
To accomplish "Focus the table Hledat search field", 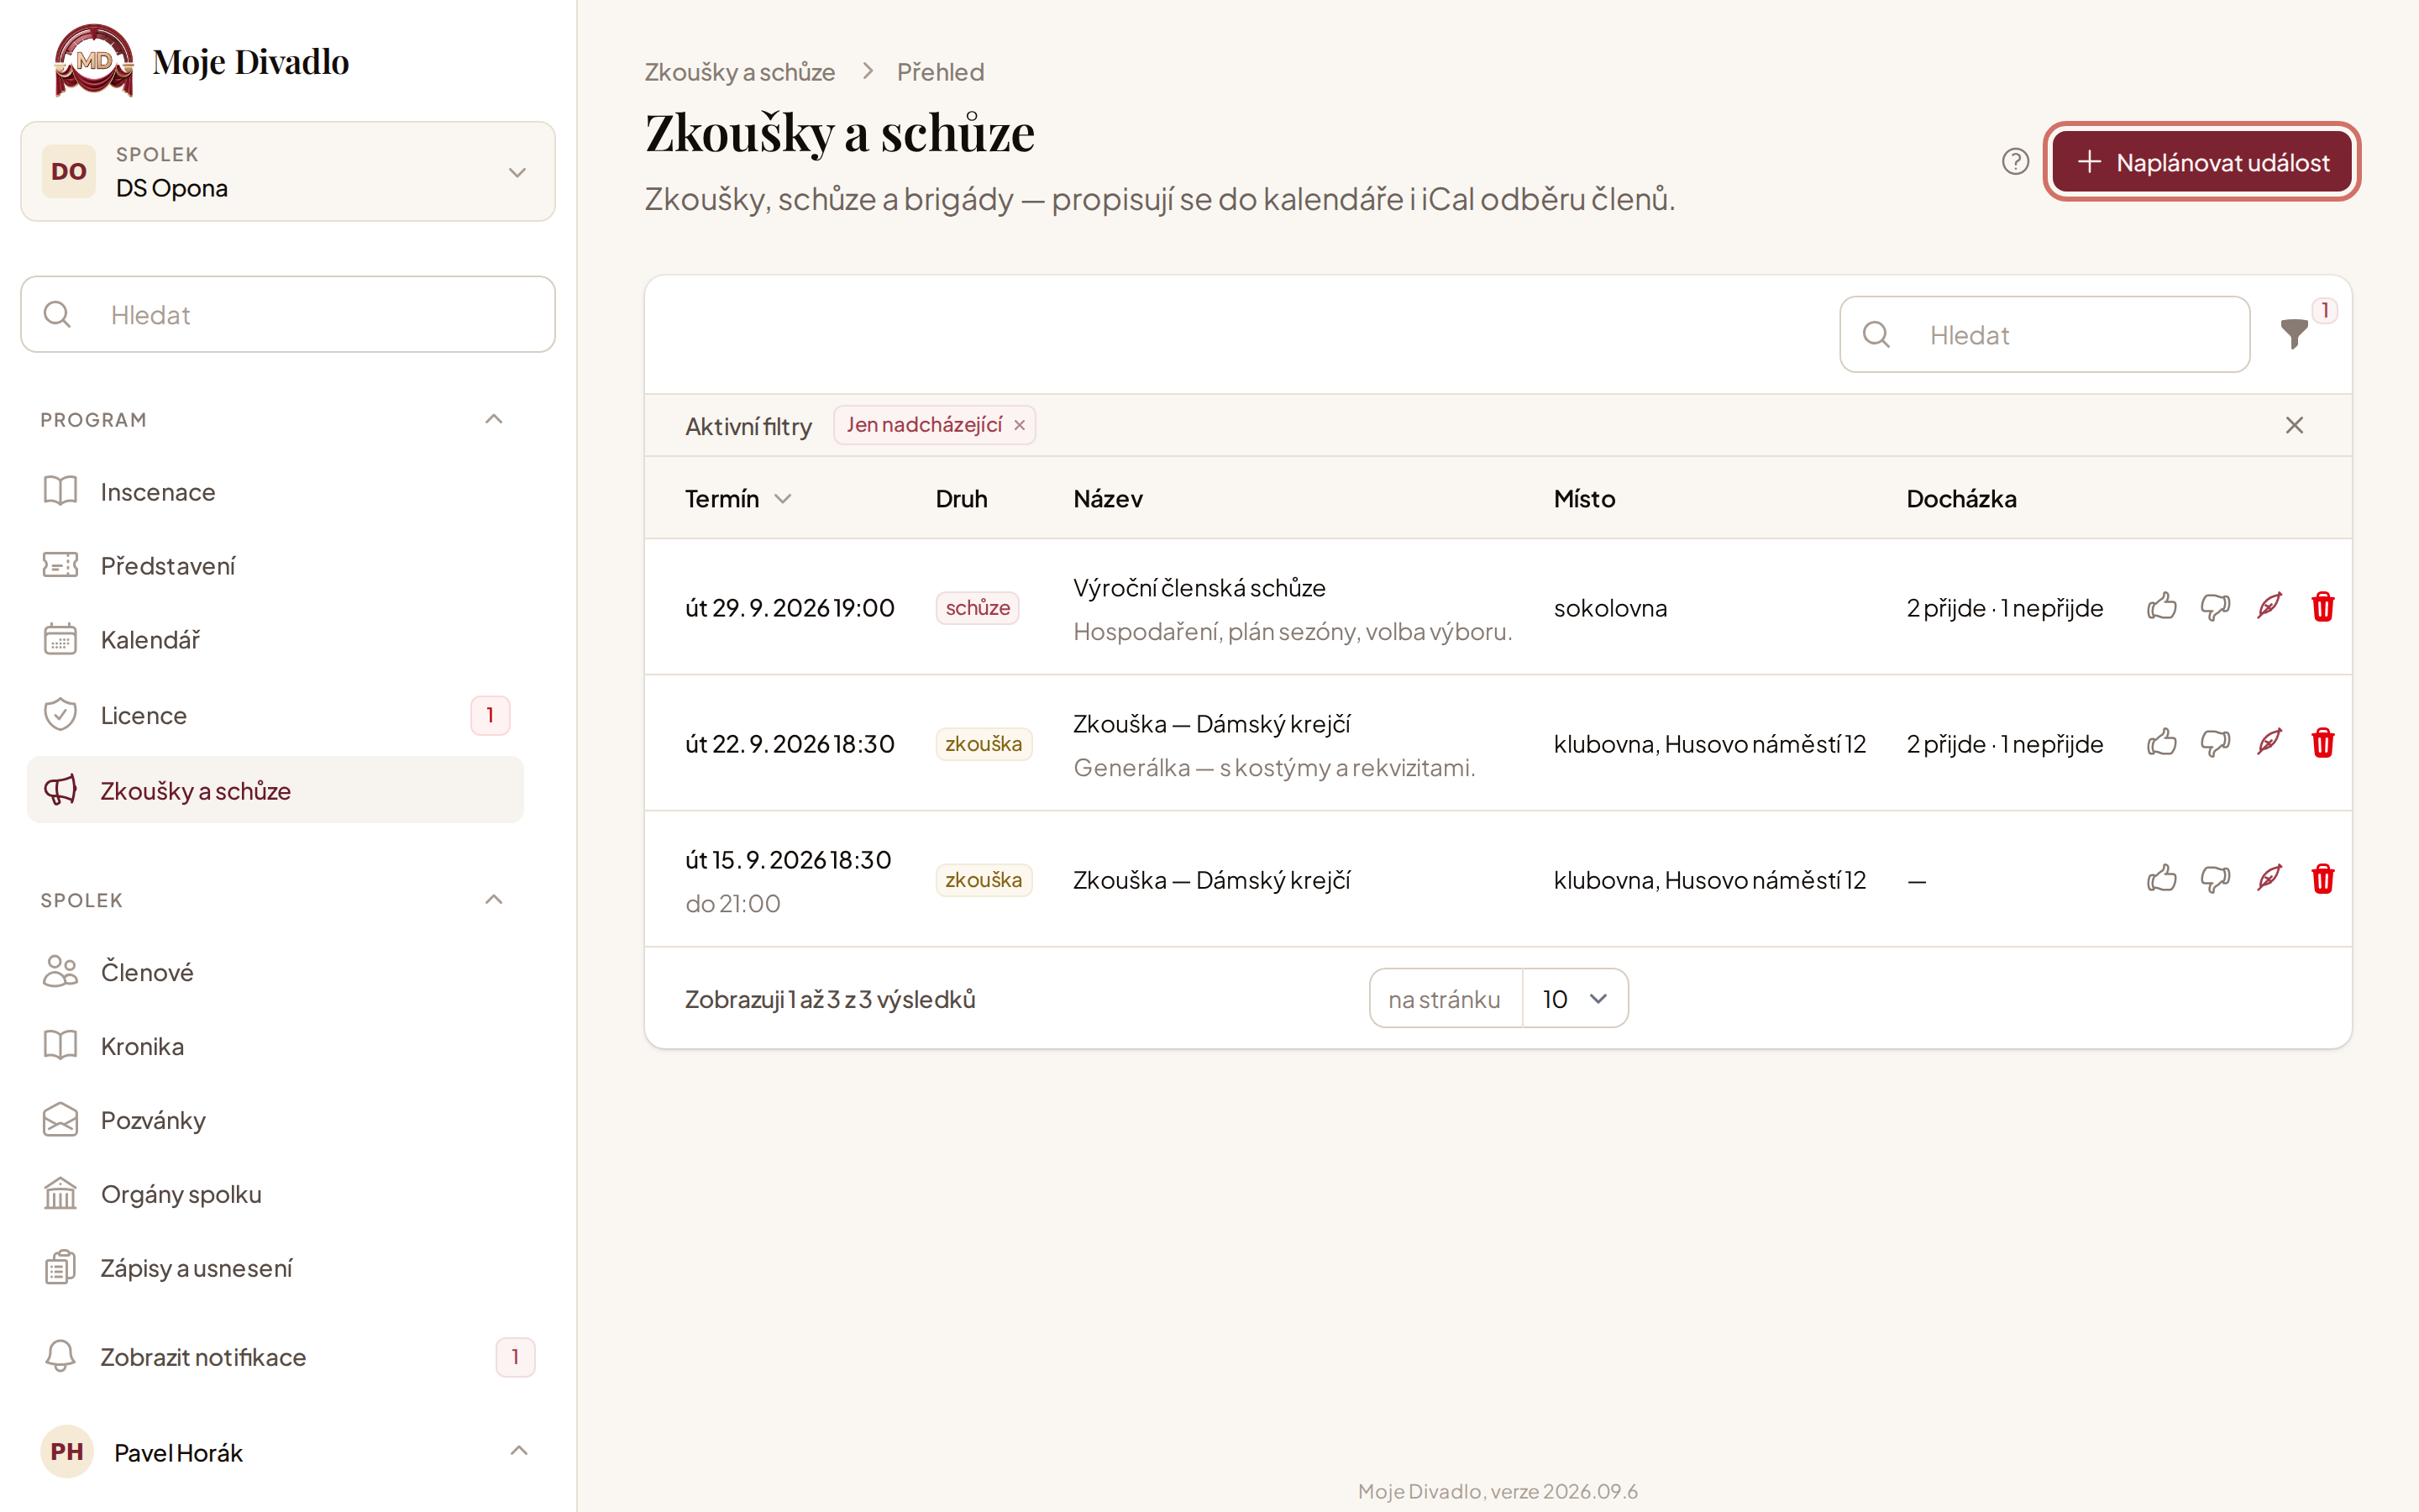I will pyautogui.click(x=2044, y=334).
